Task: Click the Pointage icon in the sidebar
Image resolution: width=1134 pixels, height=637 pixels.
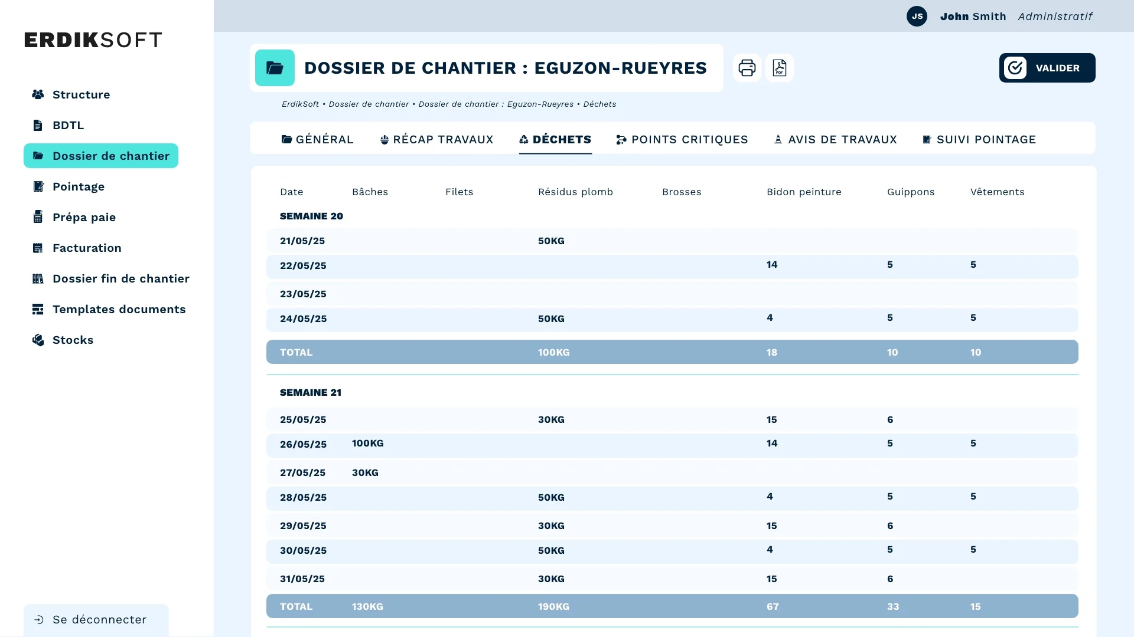Action: click(38, 186)
